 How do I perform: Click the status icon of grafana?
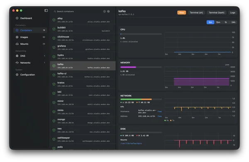54,47
